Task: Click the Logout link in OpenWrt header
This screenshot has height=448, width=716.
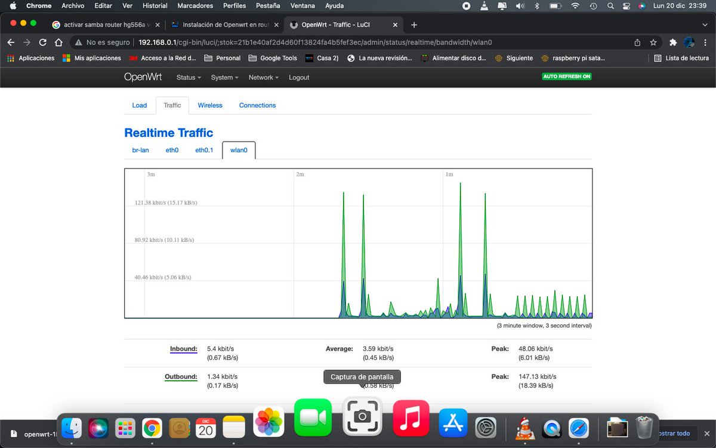Action: tap(299, 78)
